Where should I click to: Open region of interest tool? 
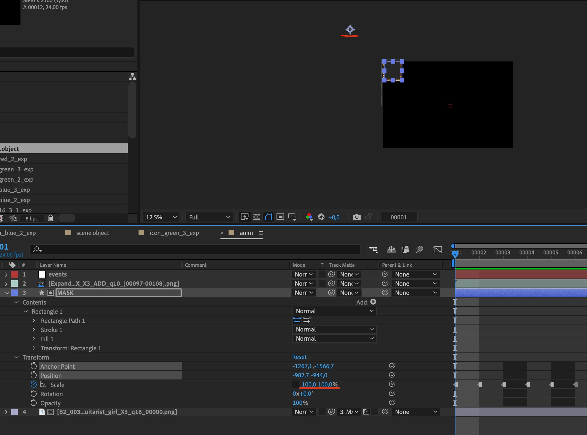pos(280,217)
